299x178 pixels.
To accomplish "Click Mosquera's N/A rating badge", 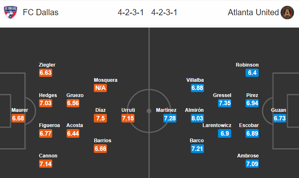I will (x=100, y=88).
